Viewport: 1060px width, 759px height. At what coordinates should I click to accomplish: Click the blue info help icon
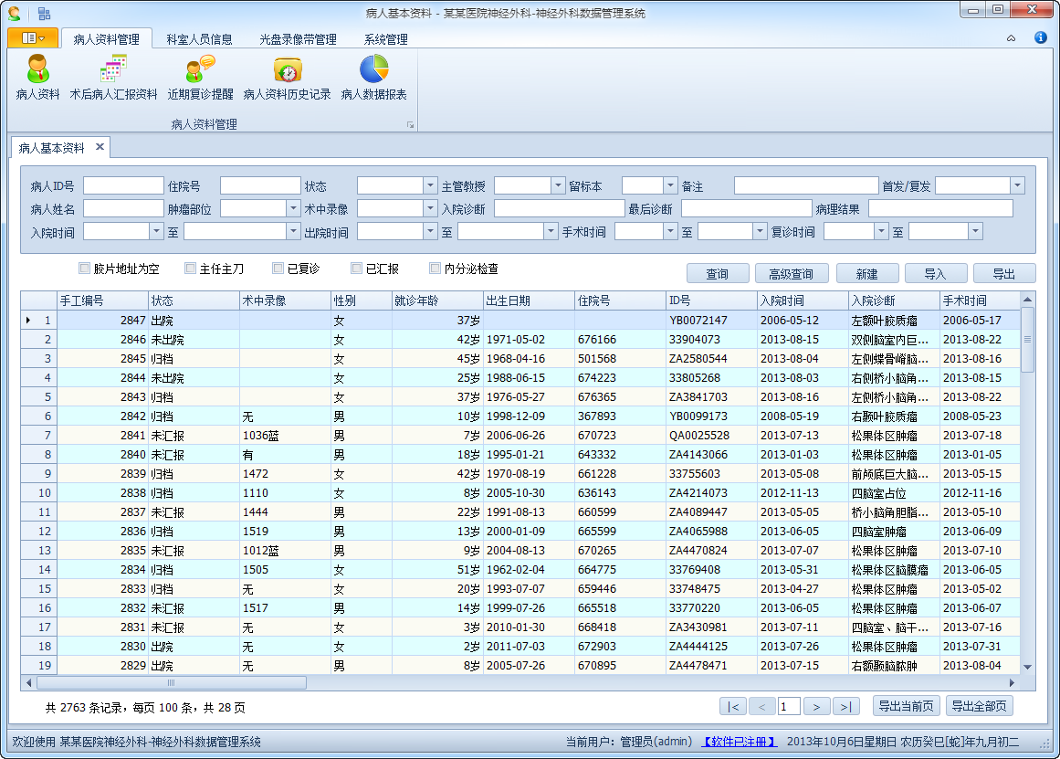tap(1040, 38)
